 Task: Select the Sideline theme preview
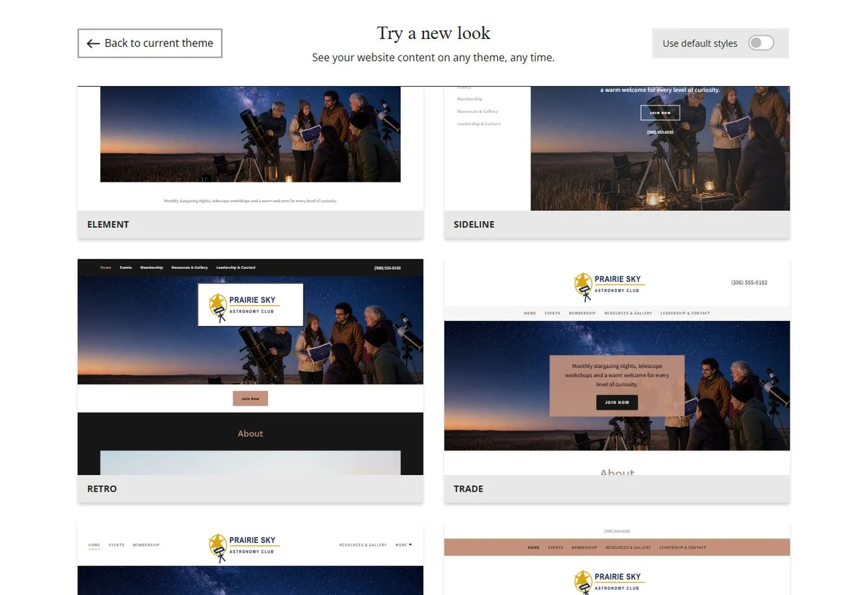point(617,148)
